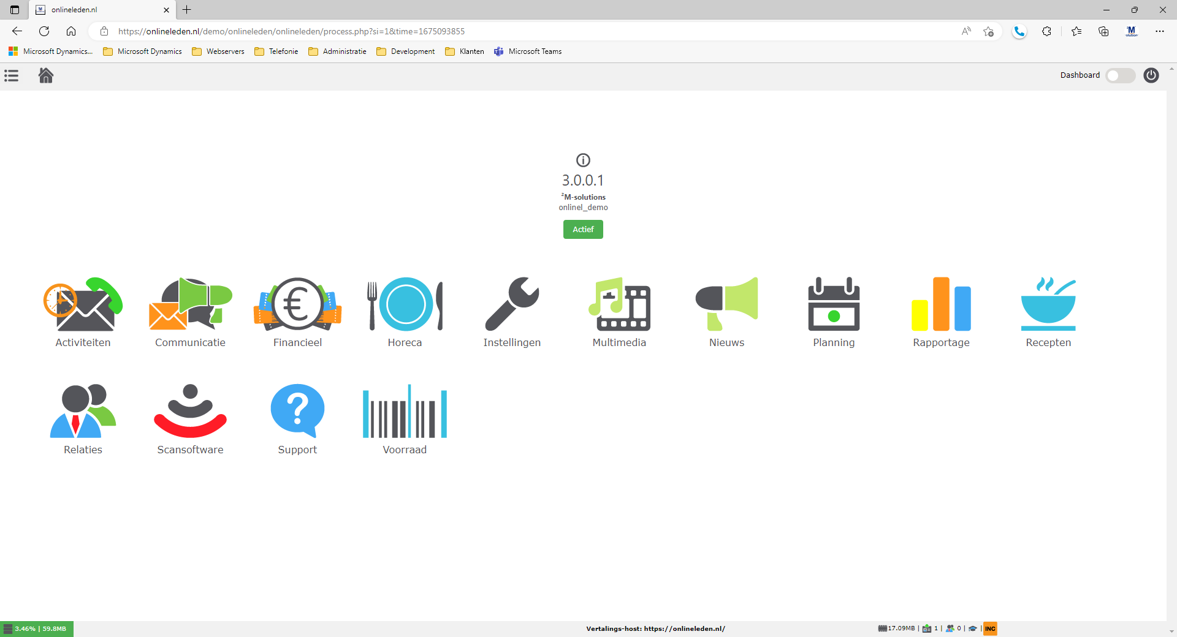Open the Activiteiten module
The image size is (1177, 637).
83,304
